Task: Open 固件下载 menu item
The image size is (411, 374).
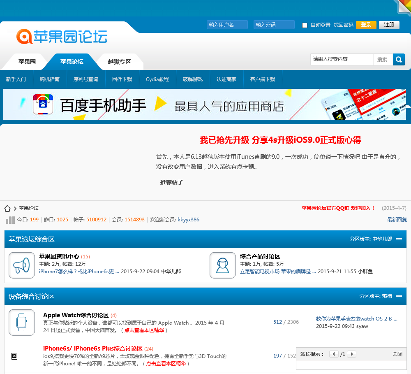Action: 122,79
